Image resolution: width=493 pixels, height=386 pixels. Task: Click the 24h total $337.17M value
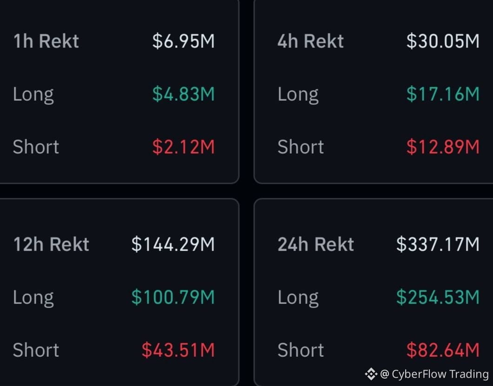click(438, 244)
